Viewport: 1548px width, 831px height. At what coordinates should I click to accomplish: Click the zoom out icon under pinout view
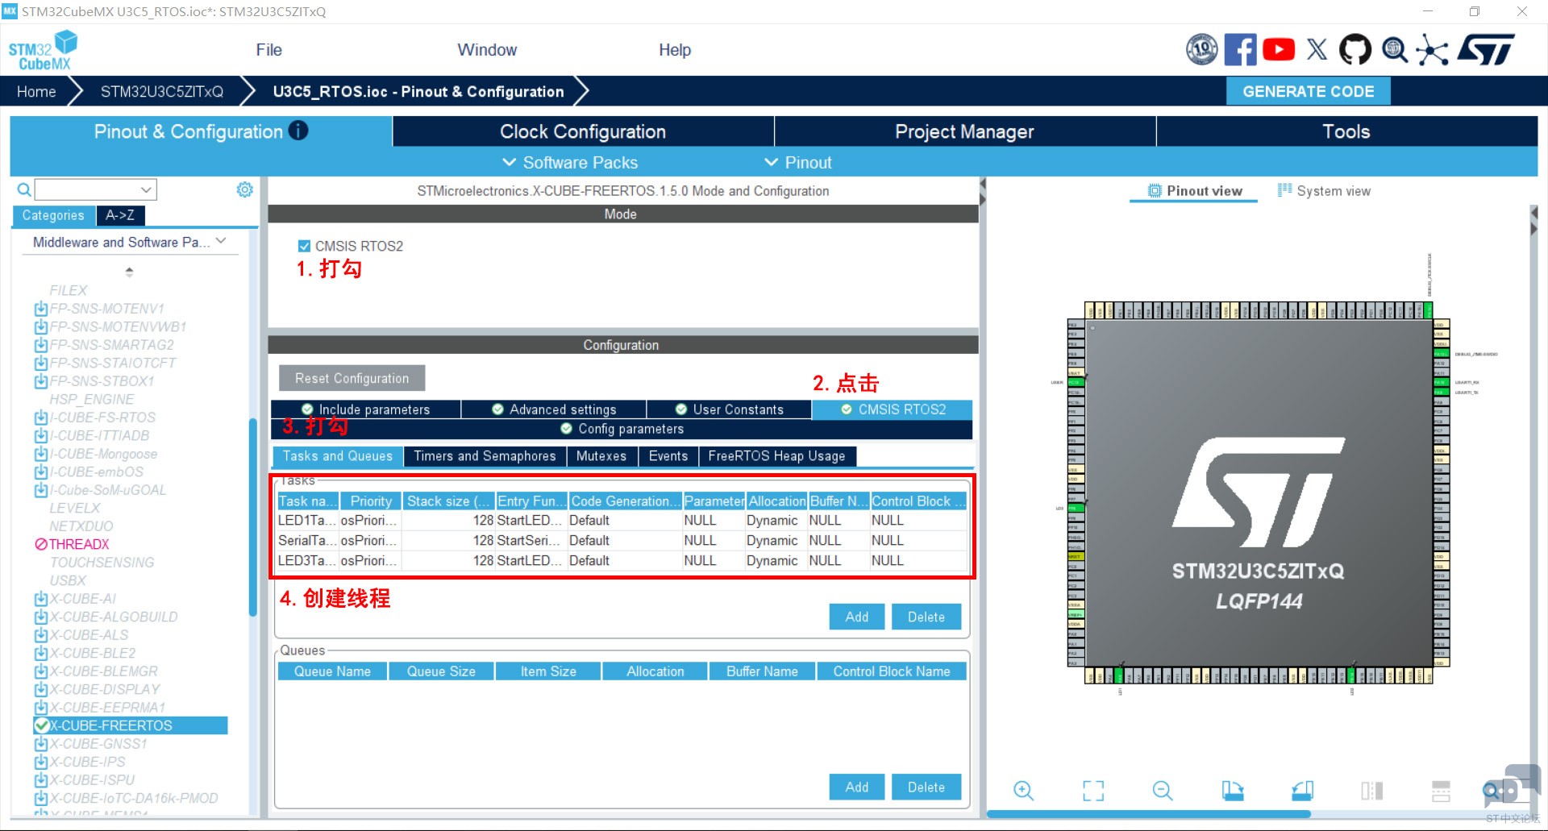pos(1163,791)
